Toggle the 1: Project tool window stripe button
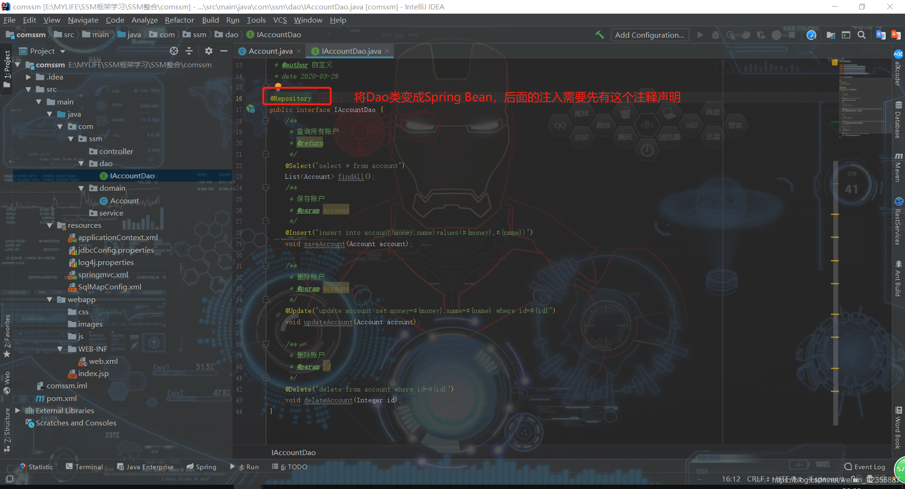This screenshot has width=905, height=489. (x=7, y=69)
